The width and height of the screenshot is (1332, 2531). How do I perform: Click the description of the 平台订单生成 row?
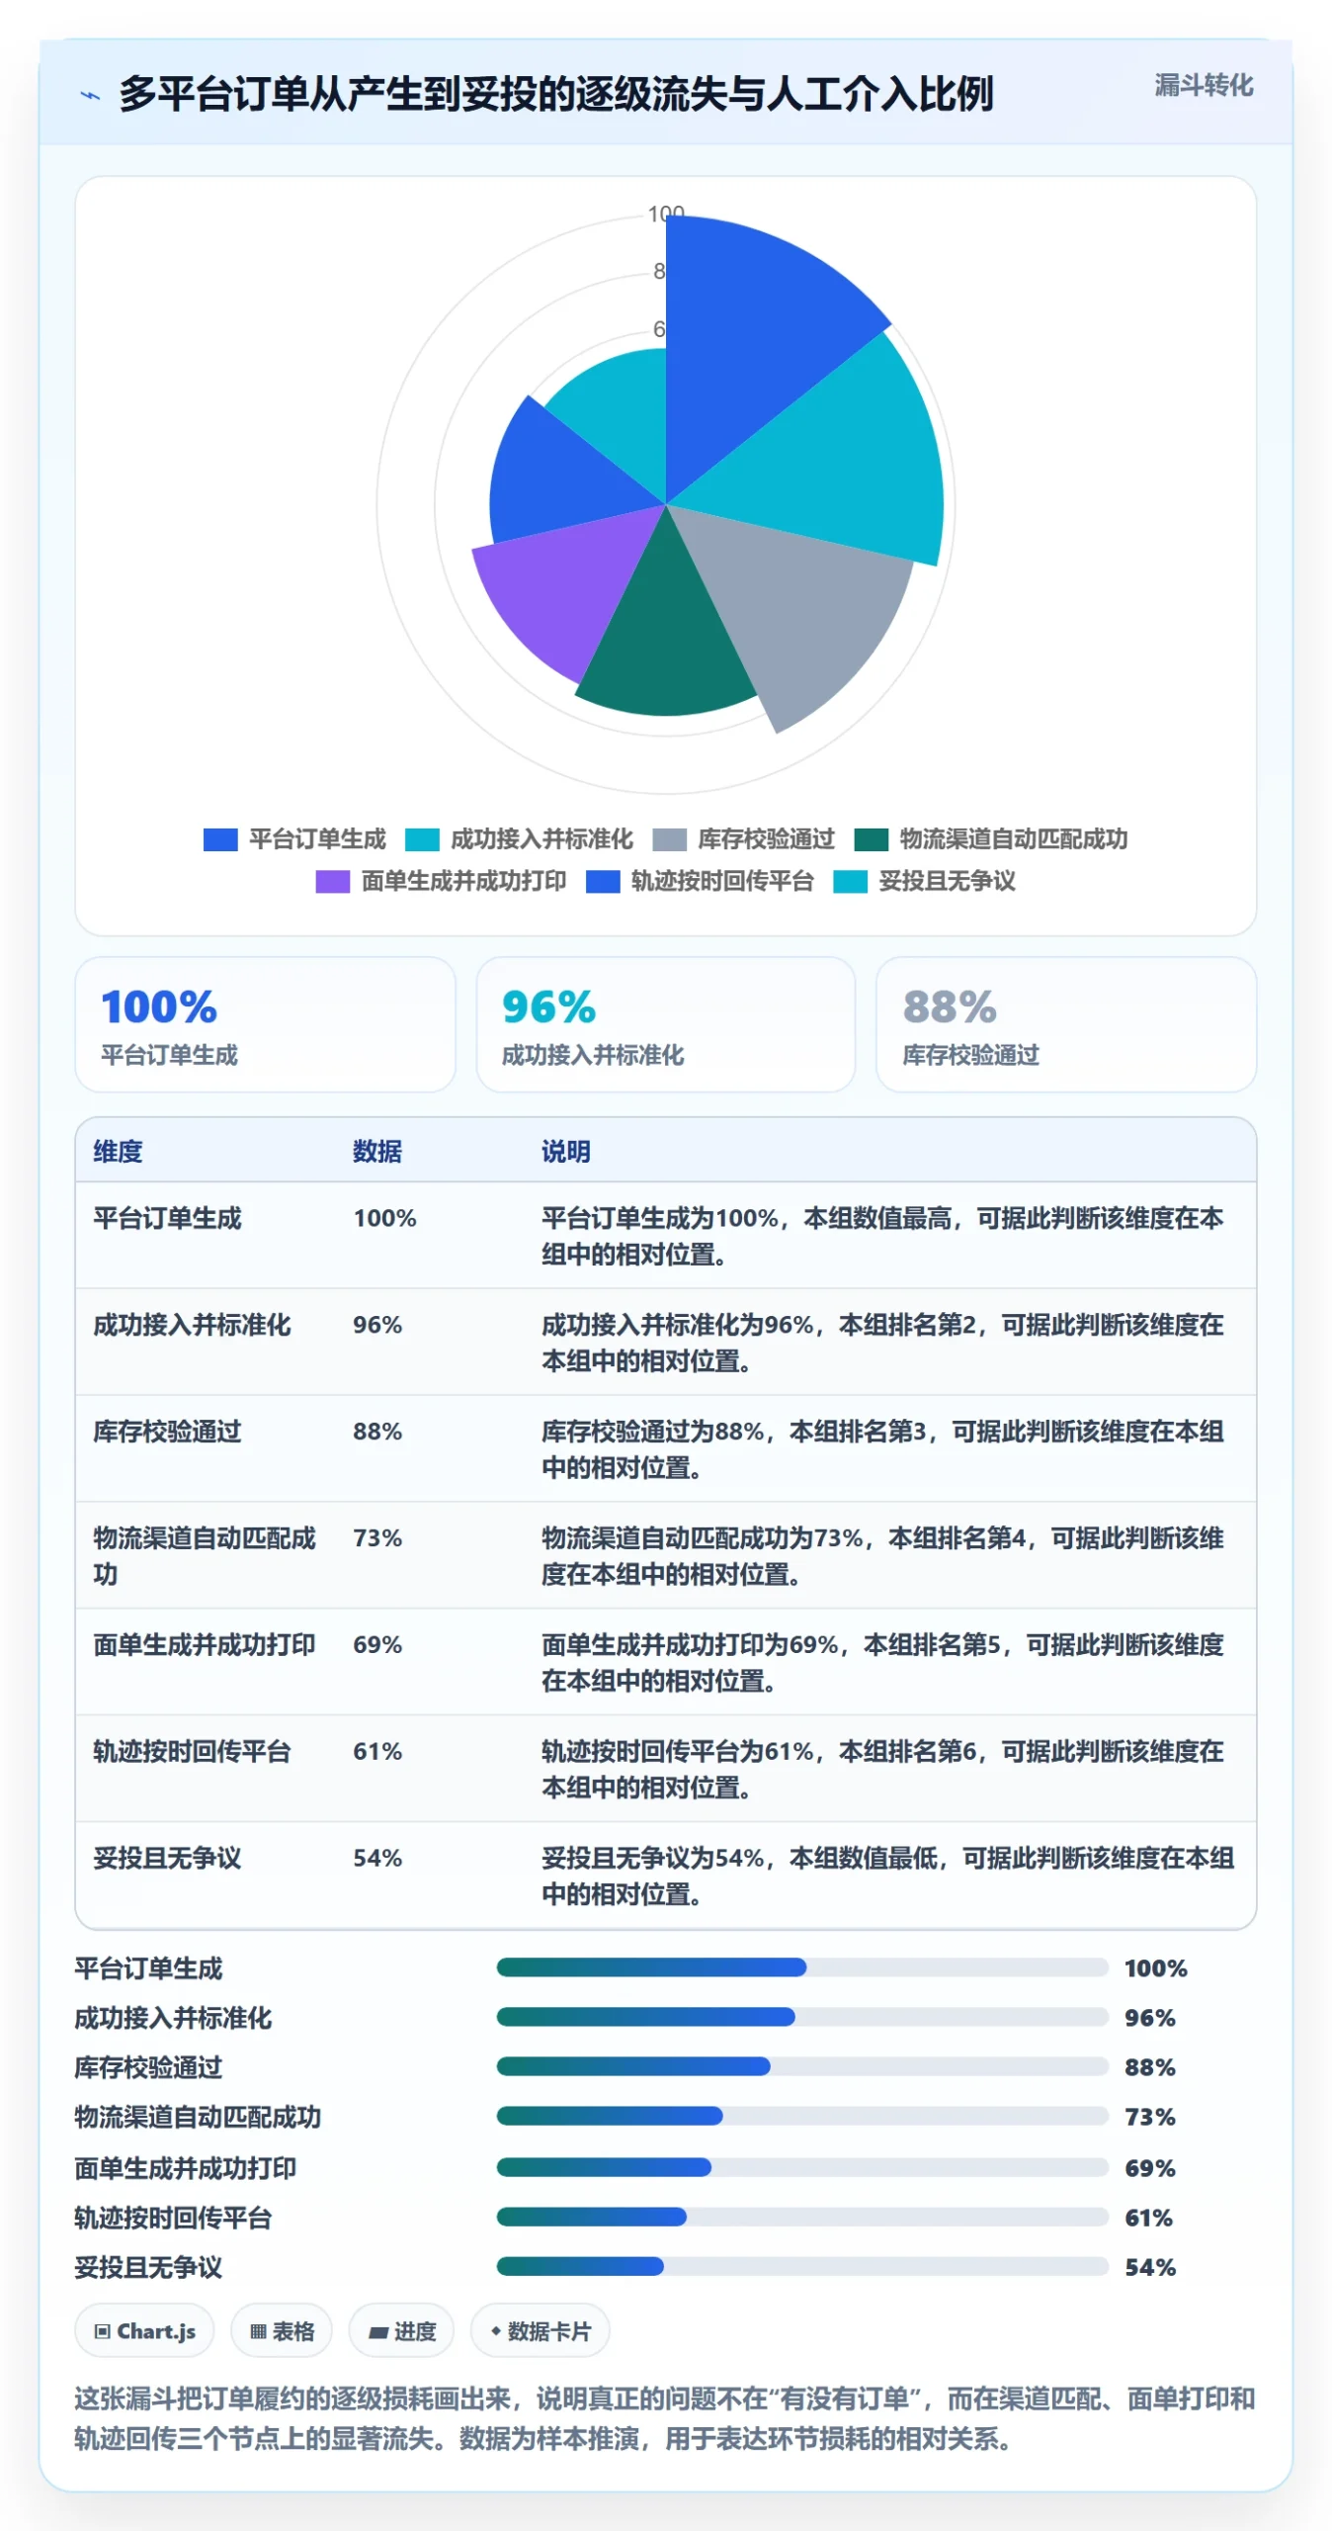pyautogui.click(x=882, y=1236)
